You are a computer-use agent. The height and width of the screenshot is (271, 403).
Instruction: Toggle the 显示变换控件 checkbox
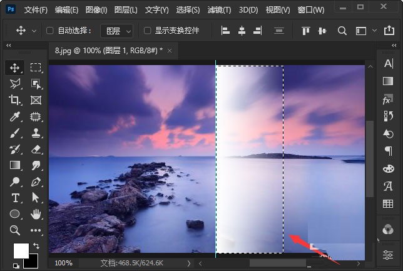tap(147, 31)
